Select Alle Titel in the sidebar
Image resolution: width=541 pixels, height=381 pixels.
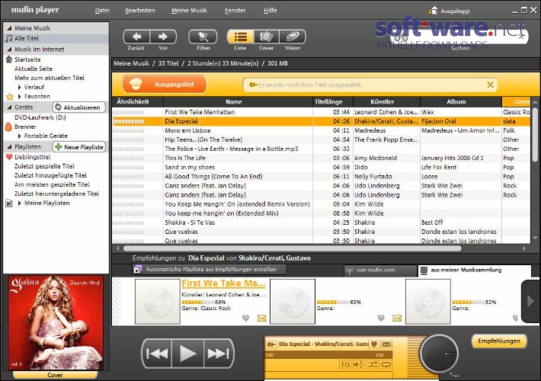click(27, 38)
